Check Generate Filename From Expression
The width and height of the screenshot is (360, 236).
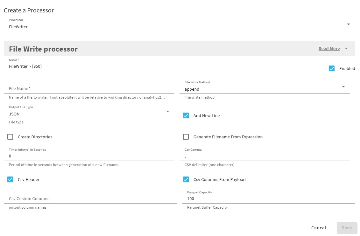pos(186,137)
